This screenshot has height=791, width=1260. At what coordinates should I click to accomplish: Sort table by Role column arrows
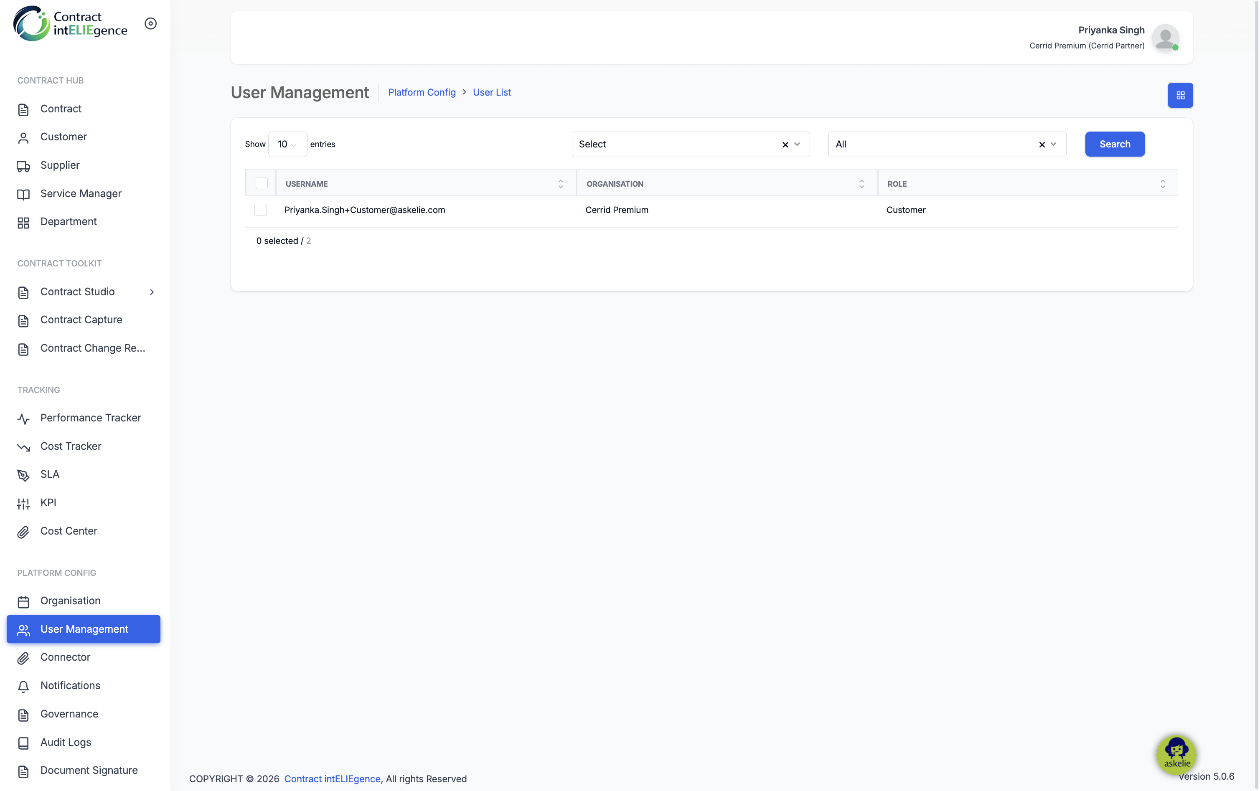click(x=1162, y=184)
